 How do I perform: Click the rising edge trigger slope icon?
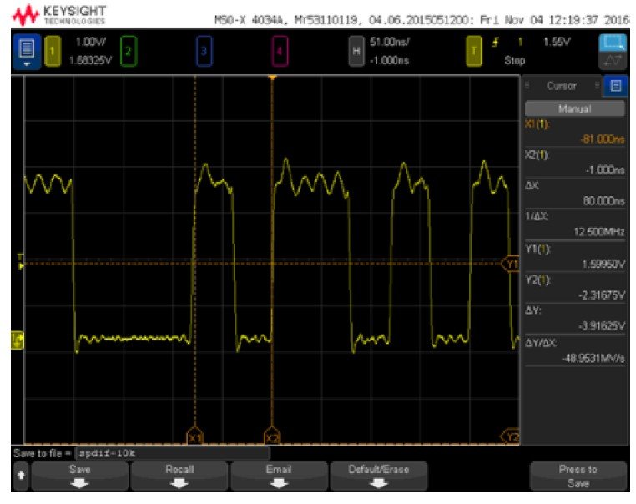[x=495, y=42]
